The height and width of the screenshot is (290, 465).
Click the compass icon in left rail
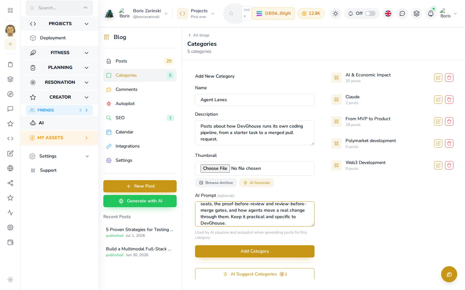tap(10, 94)
